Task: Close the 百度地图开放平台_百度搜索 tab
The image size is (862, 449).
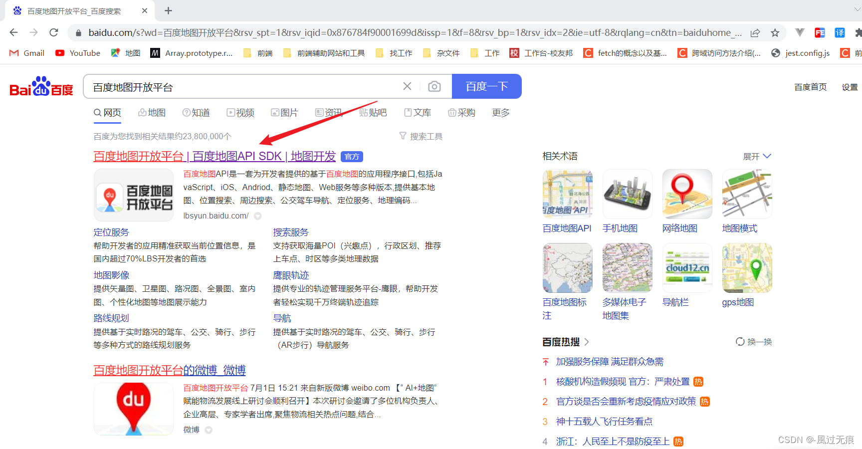Action: coord(145,10)
